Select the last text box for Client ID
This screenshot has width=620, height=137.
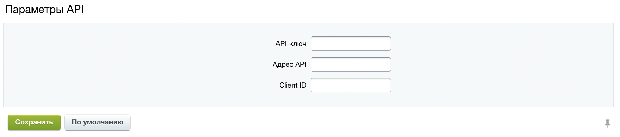[x=351, y=85]
